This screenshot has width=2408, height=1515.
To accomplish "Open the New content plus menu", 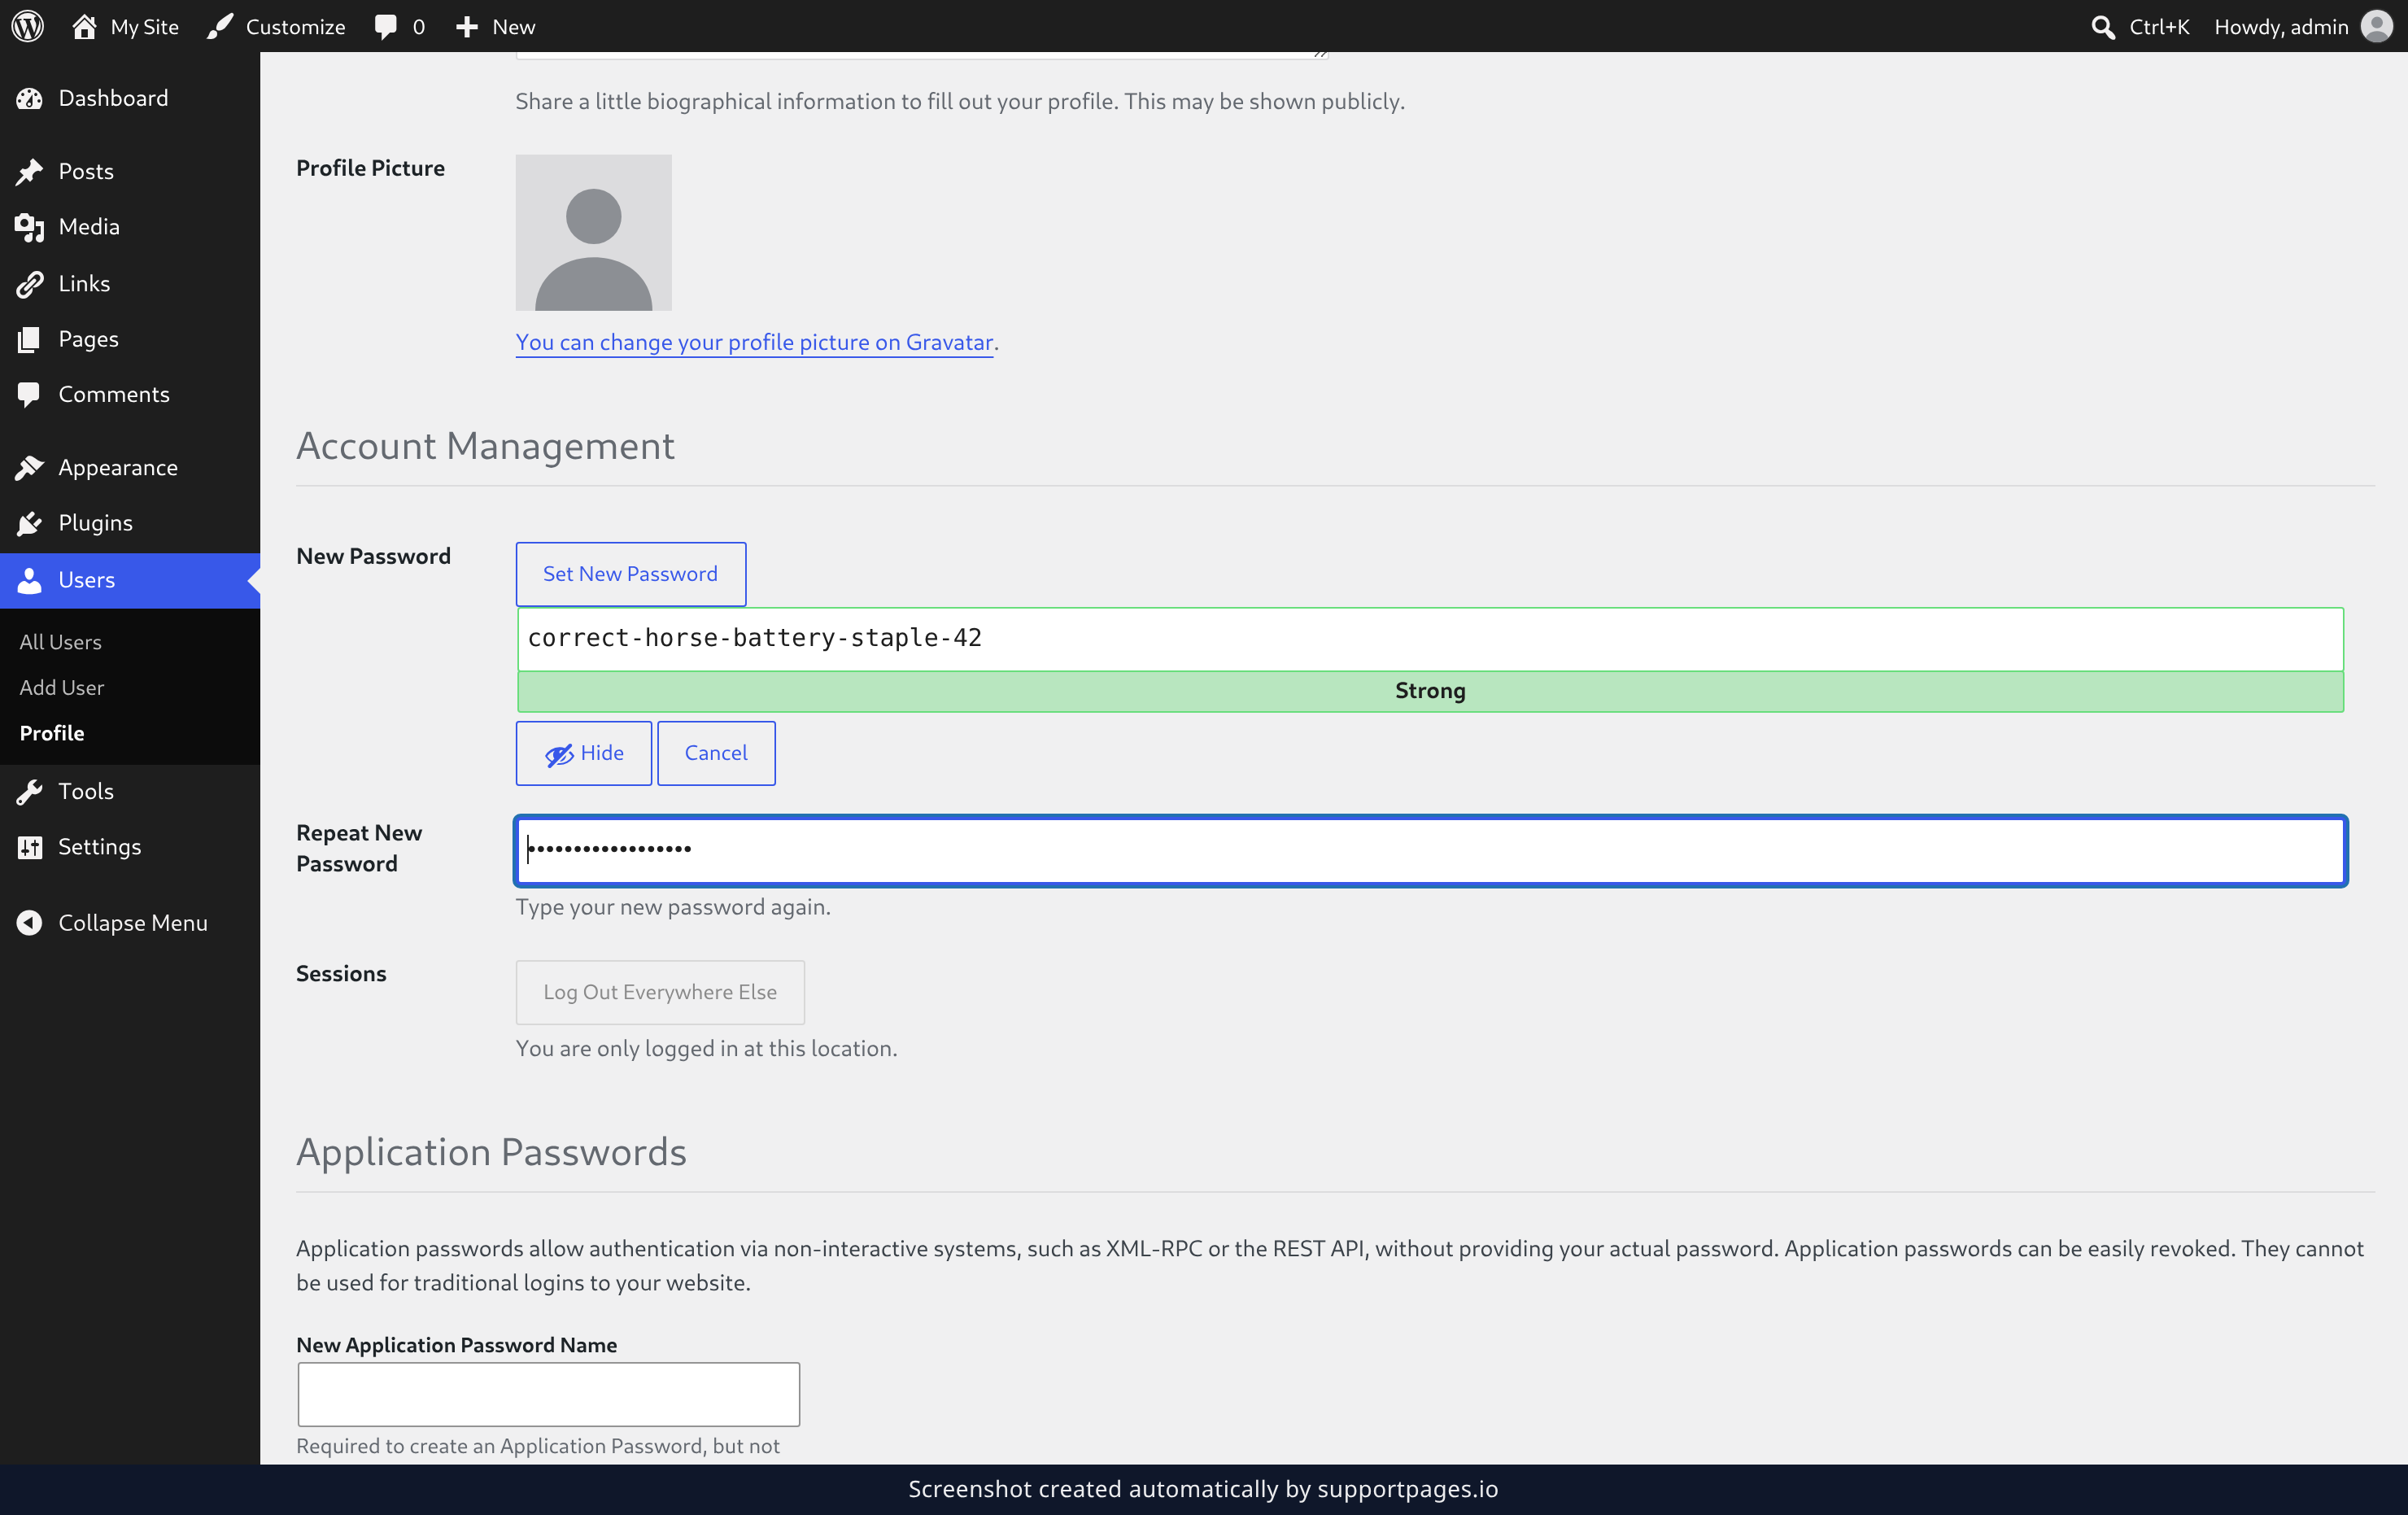I will 495,26.
